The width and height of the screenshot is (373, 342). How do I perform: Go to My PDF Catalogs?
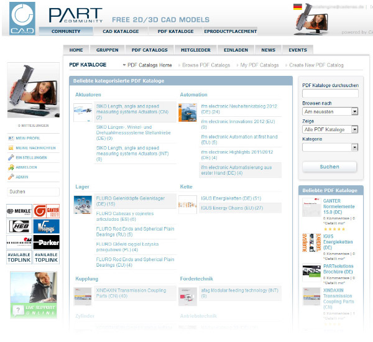click(x=259, y=65)
